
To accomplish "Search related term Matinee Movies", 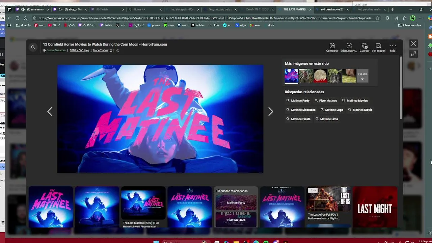I will point(355,101).
